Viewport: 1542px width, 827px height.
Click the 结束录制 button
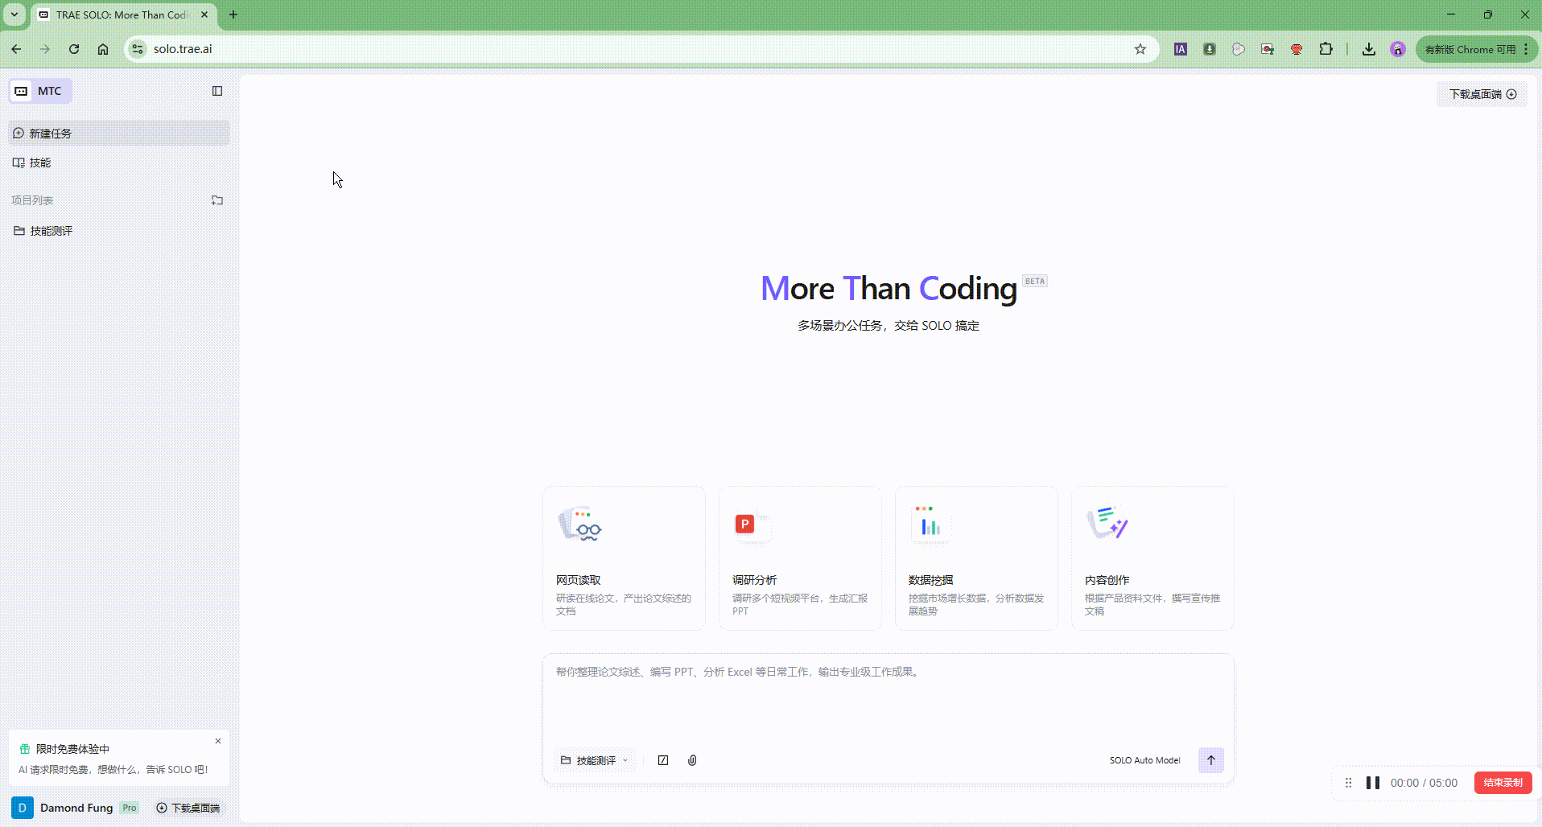[x=1503, y=783]
